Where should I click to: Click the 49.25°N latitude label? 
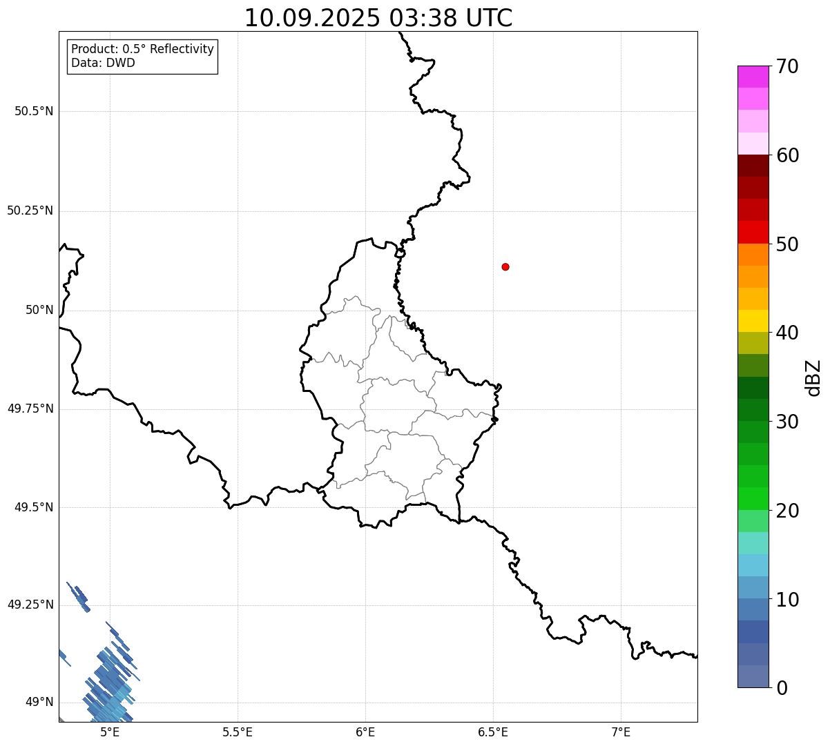pyautogui.click(x=30, y=605)
